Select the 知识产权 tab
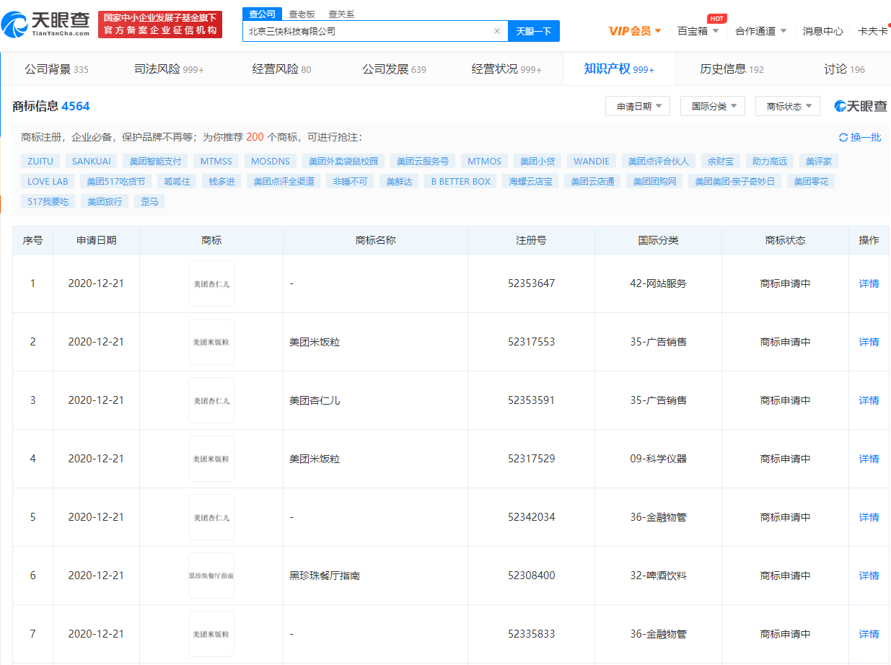The width and height of the screenshot is (891, 665). click(619, 69)
